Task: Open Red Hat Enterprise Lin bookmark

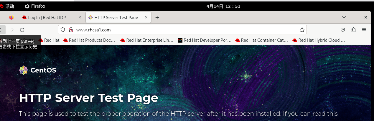Action: tap(147, 40)
